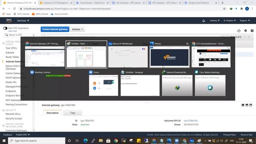
Task: Open the Chrome profile avatar
Action: [247, 9]
